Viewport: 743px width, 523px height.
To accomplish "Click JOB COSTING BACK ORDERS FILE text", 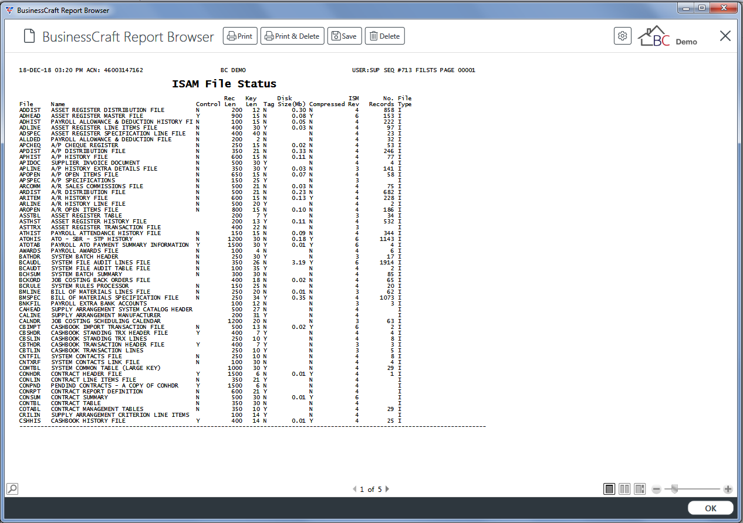I will tap(100, 280).
